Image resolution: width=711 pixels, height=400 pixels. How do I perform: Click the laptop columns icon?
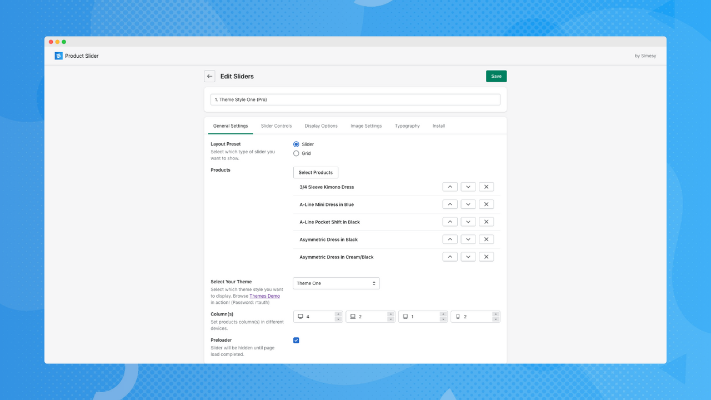coord(353,316)
